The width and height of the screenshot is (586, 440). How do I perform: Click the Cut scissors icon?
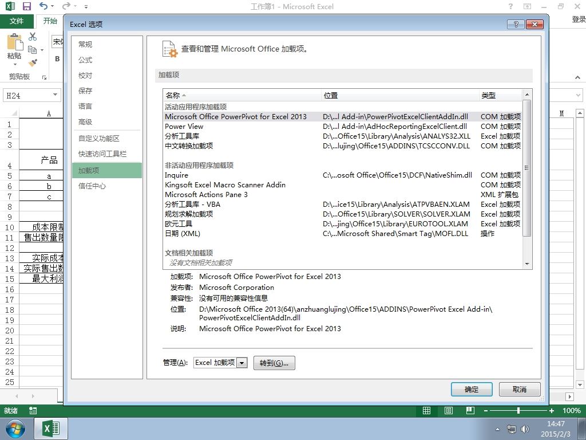[x=33, y=36]
